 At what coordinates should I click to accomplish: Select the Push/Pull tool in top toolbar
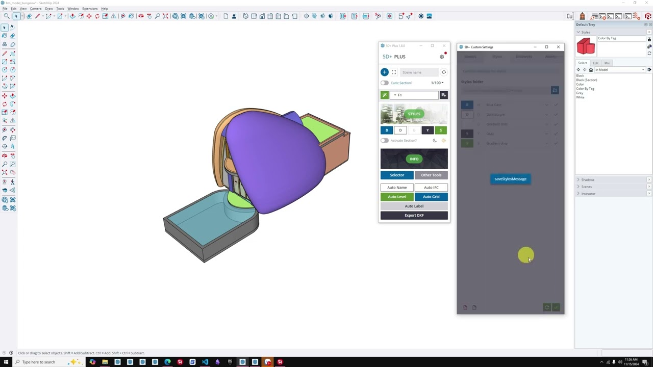click(73, 16)
